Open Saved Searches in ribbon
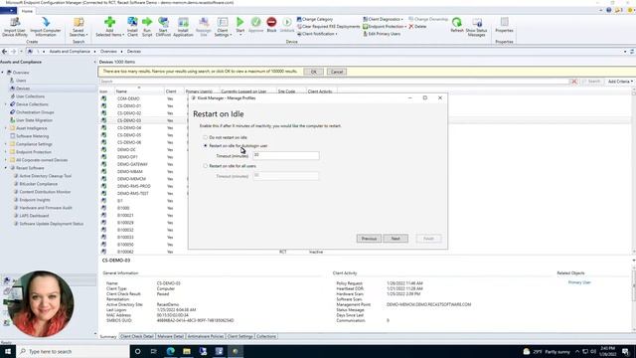Image resolution: width=636 pixels, height=358 pixels. (x=79, y=27)
